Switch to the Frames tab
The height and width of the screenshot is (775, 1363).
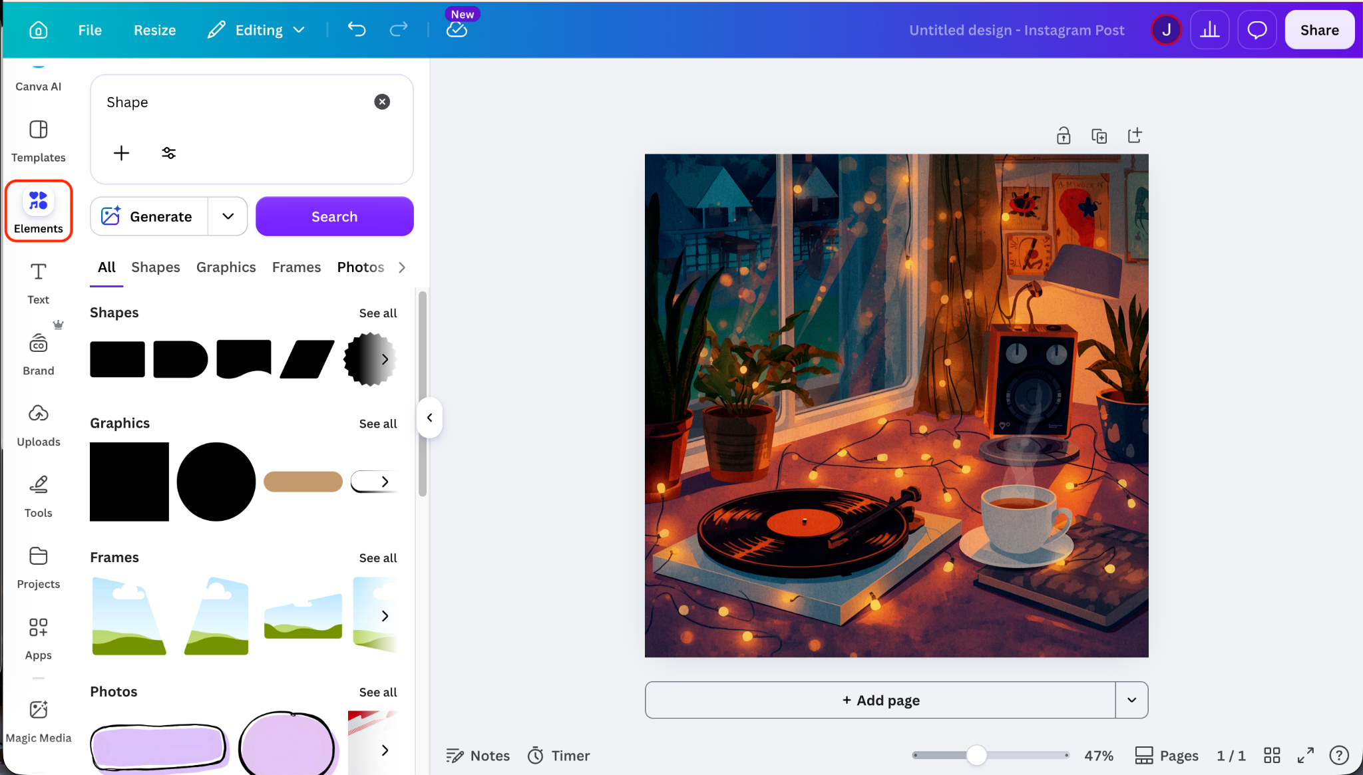pos(297,267)
